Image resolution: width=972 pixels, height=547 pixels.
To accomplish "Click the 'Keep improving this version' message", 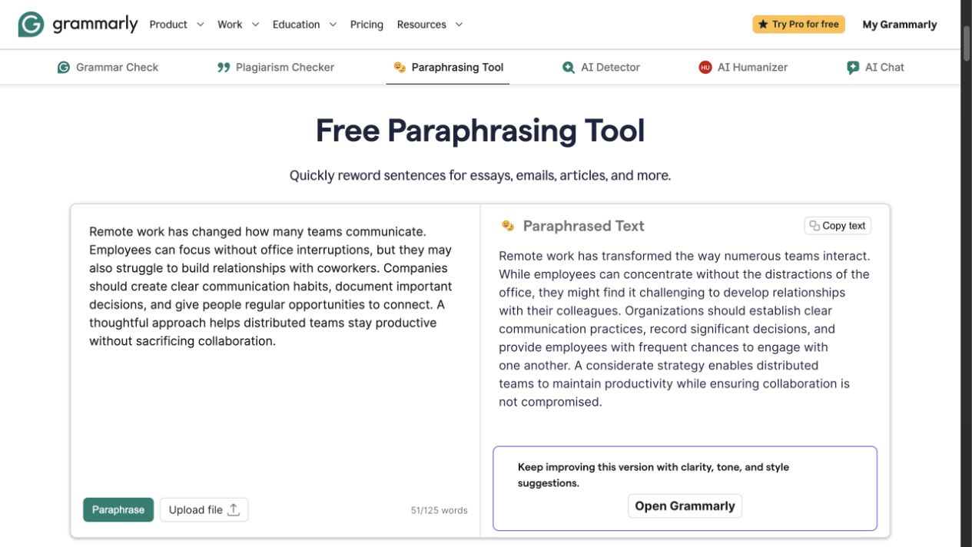I will pos(653,475).
